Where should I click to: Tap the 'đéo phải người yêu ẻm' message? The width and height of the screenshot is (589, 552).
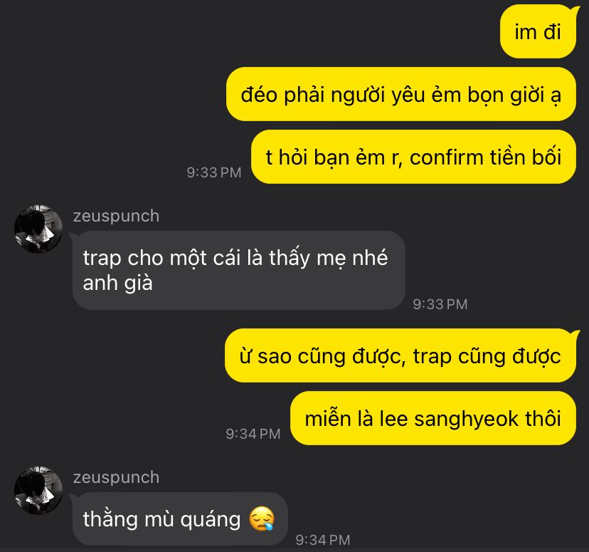click(x=400, y=94)
